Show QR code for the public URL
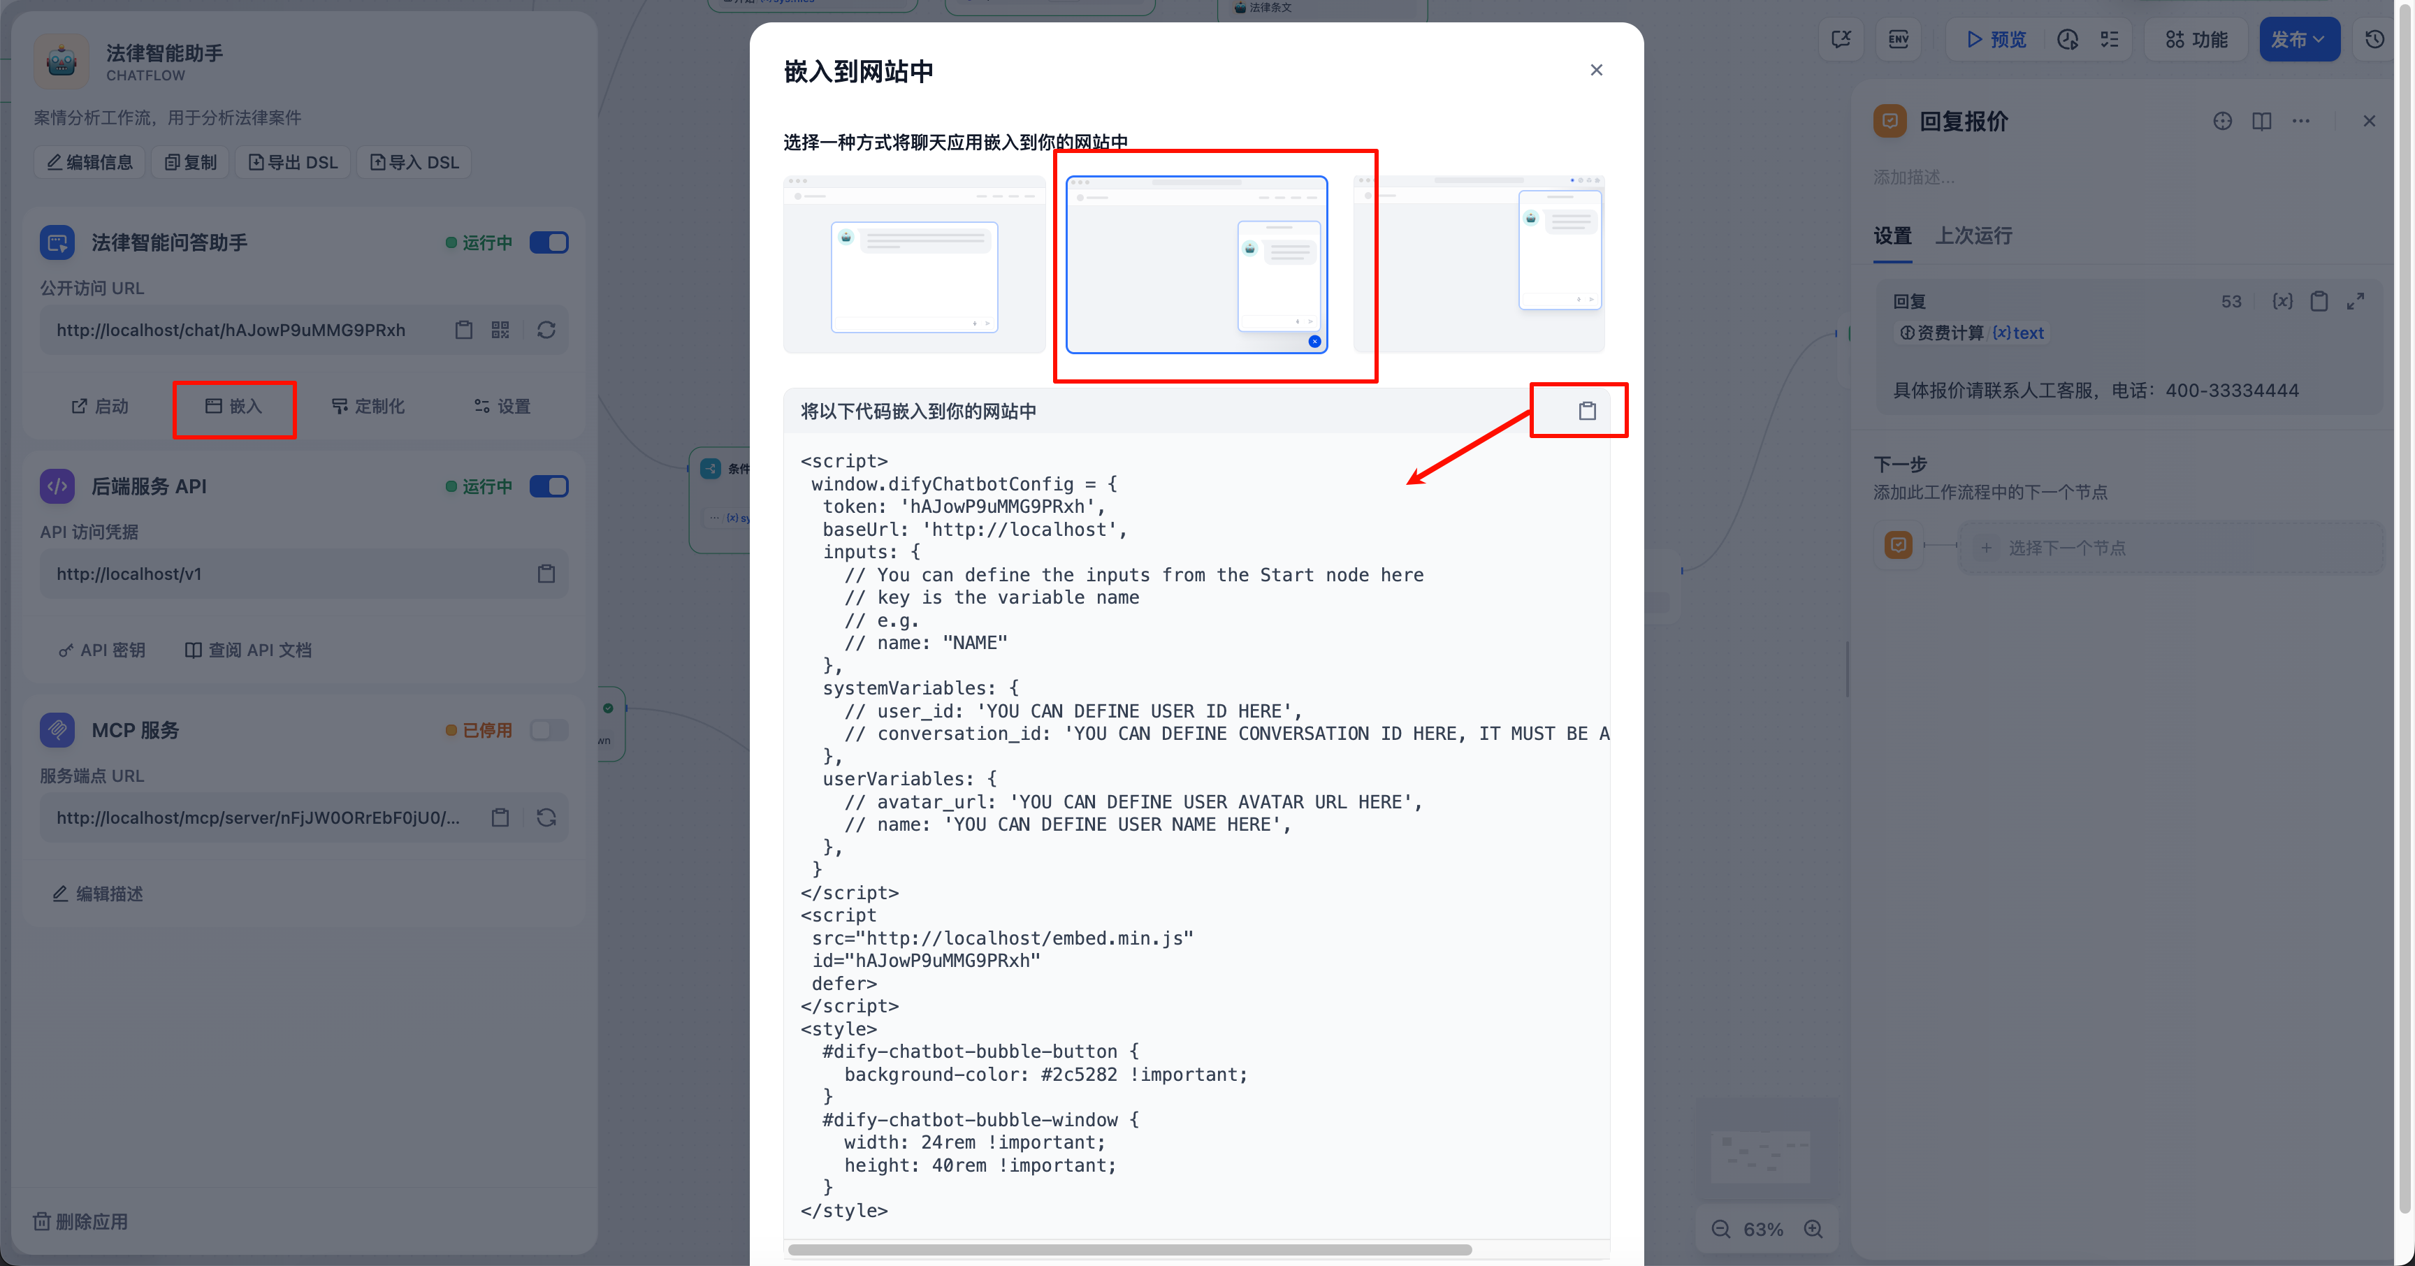Screen dimensions: 2415x1266 pos(500,330)
